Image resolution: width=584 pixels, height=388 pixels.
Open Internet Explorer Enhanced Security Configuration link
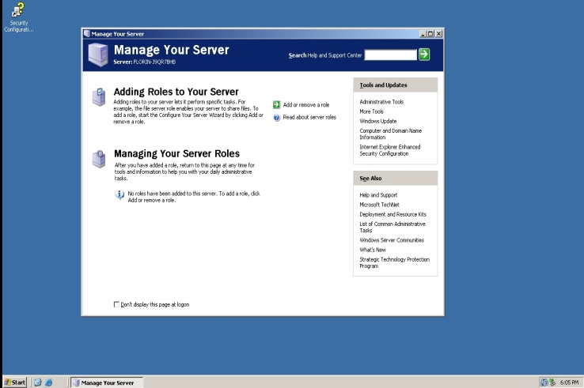click(389, 150)
